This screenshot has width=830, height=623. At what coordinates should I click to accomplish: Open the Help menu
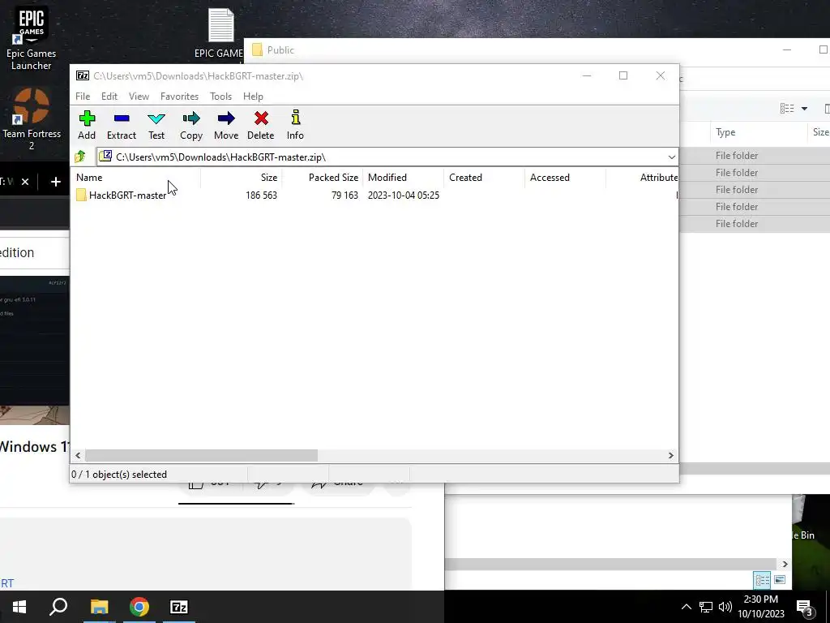[253, 97]
